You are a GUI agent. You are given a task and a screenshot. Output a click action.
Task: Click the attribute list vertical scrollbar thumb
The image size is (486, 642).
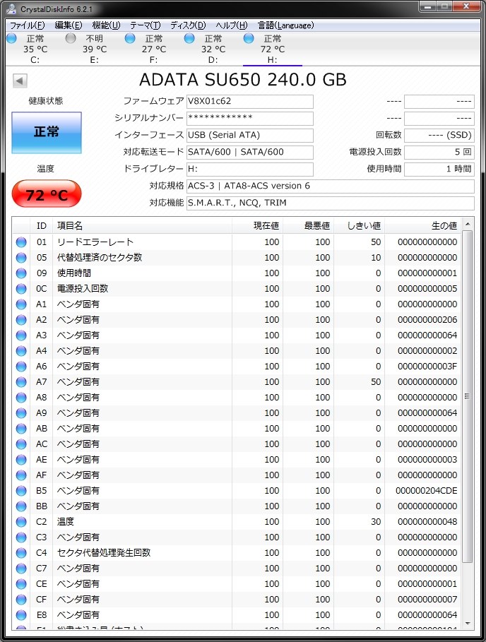[467, 396]
